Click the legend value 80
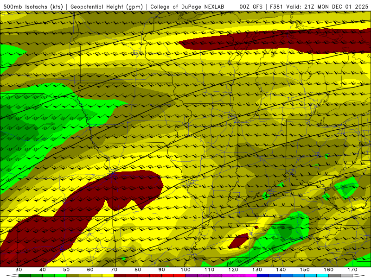This screenshot has height=278, width=371. tap(138, 270)
